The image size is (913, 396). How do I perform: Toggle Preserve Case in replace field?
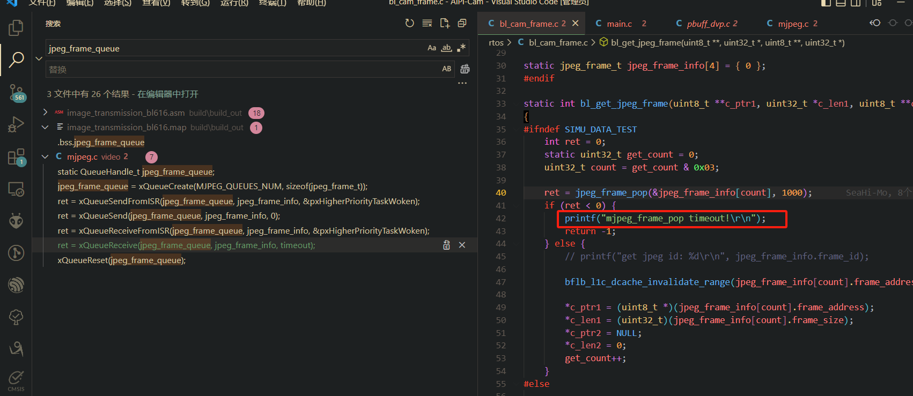point(446,69)
